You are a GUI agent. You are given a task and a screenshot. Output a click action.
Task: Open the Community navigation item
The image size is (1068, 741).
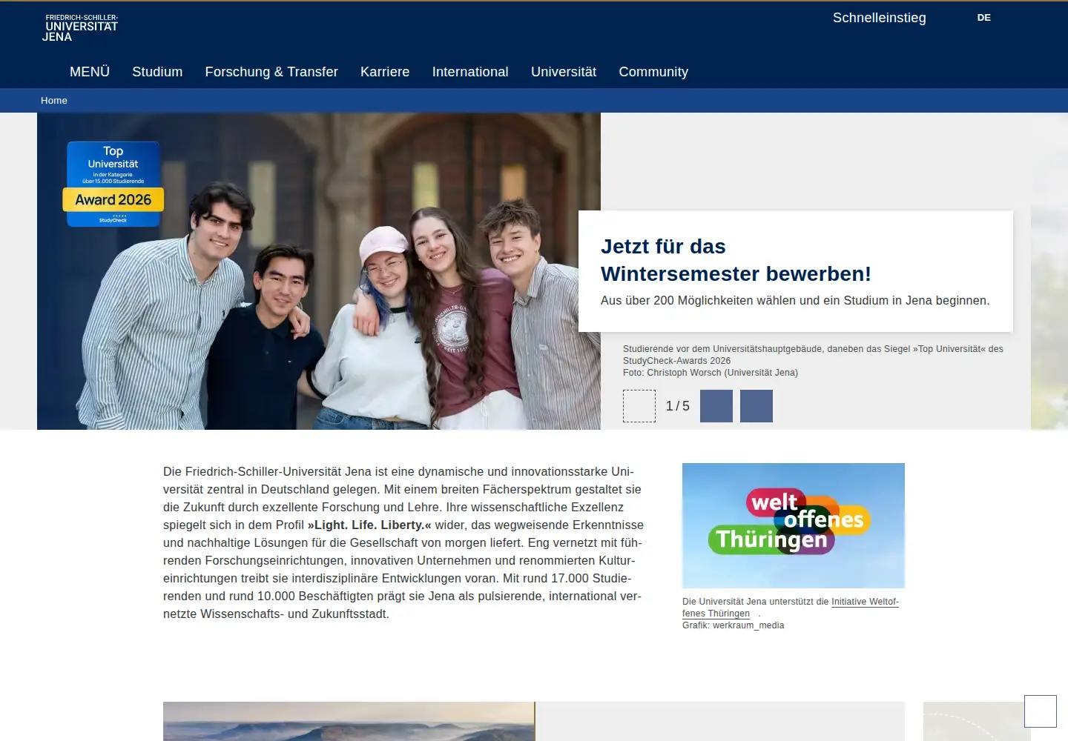click(653, 72)
